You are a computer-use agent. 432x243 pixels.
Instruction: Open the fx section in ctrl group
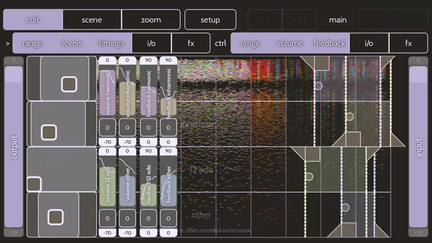pyautogui.click(x=408, y=43)
